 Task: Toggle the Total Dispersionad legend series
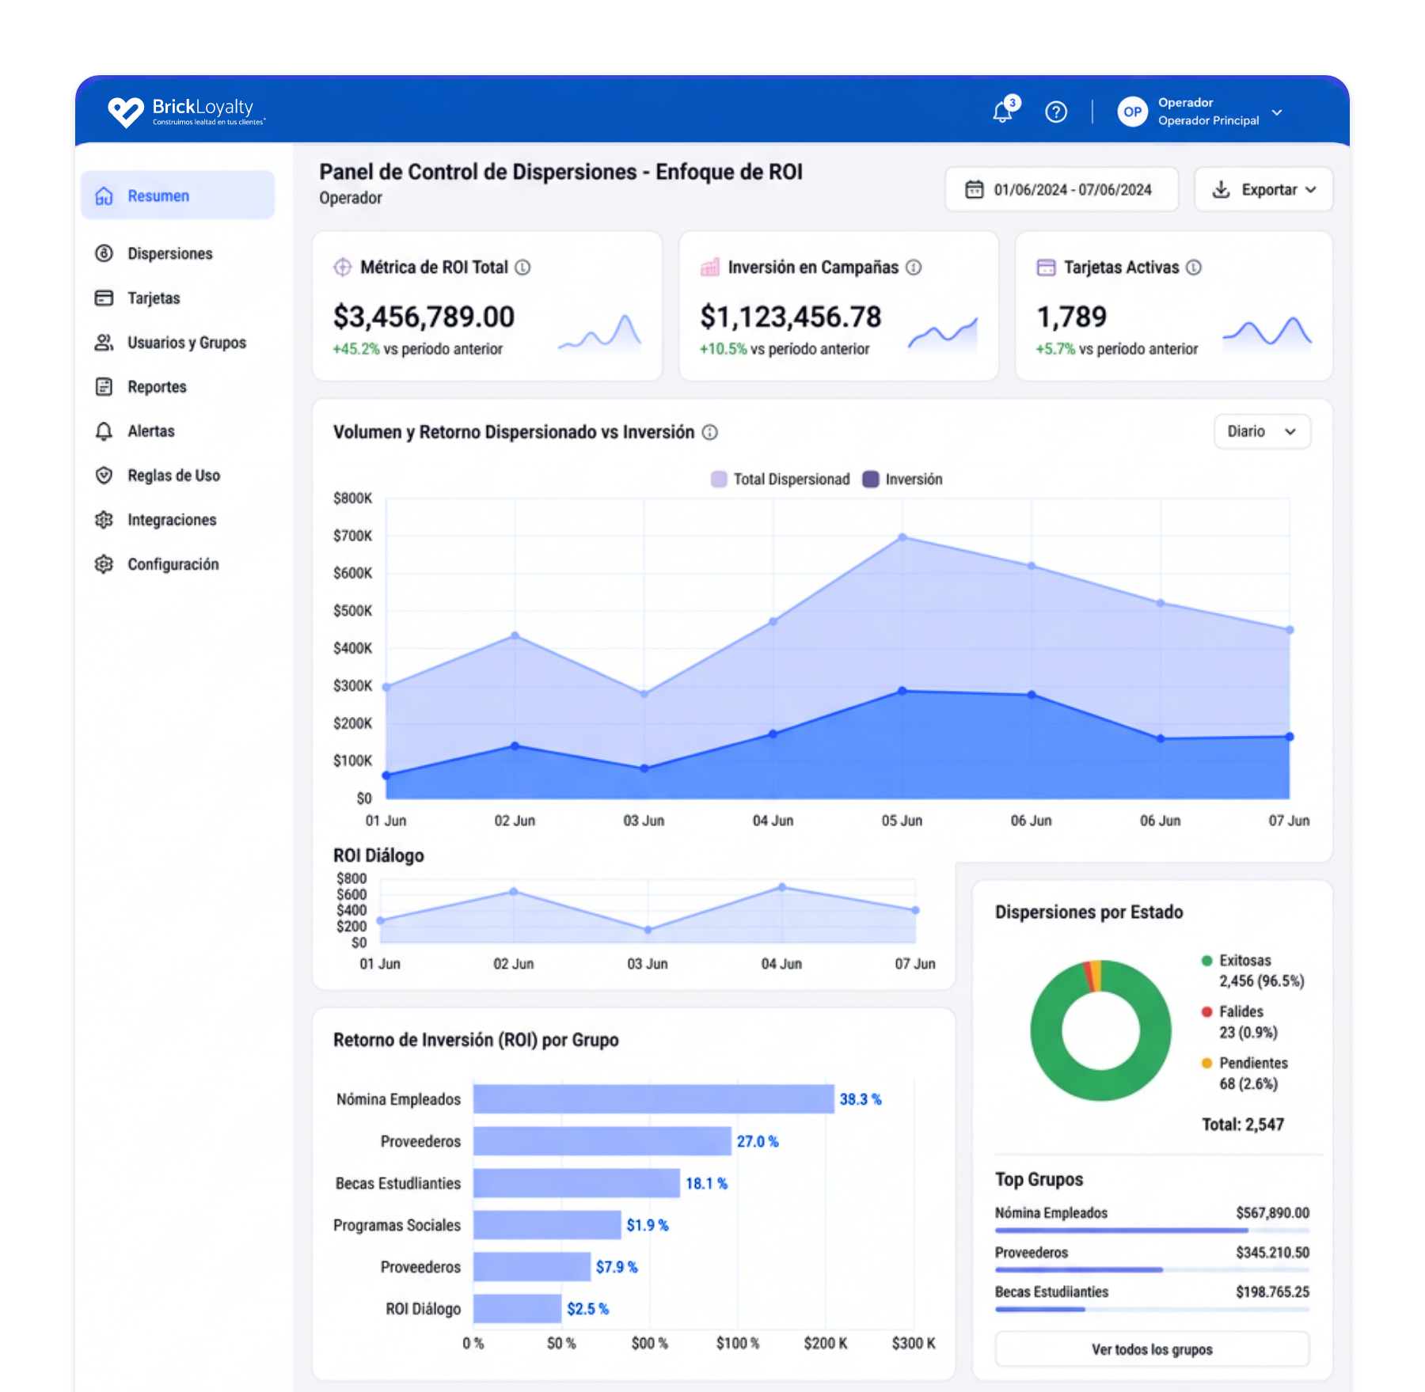point(780,480)
